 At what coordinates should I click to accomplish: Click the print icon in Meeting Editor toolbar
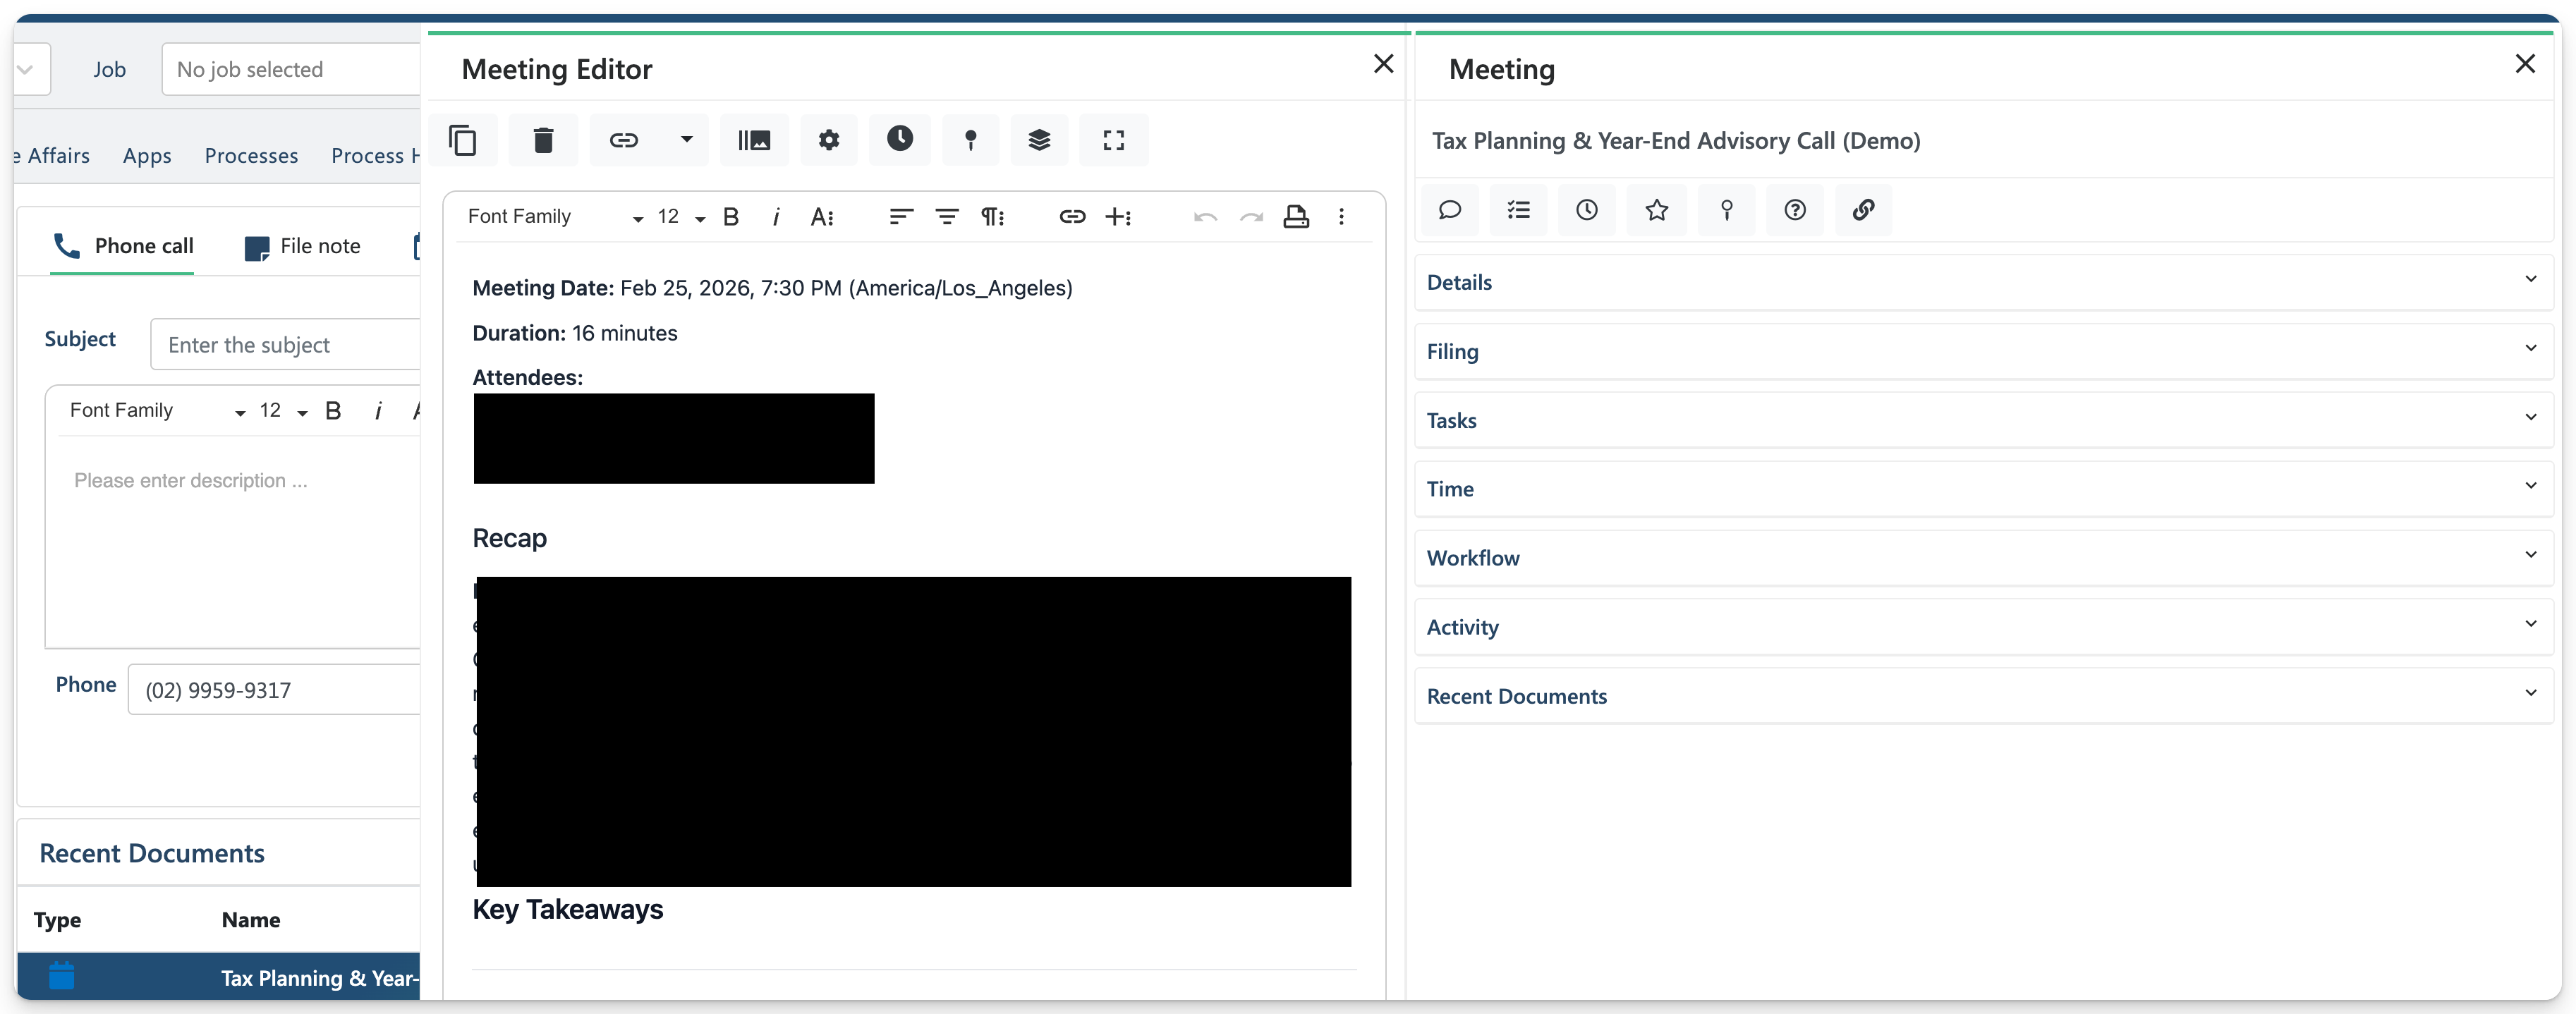[x=1296, y=217]
